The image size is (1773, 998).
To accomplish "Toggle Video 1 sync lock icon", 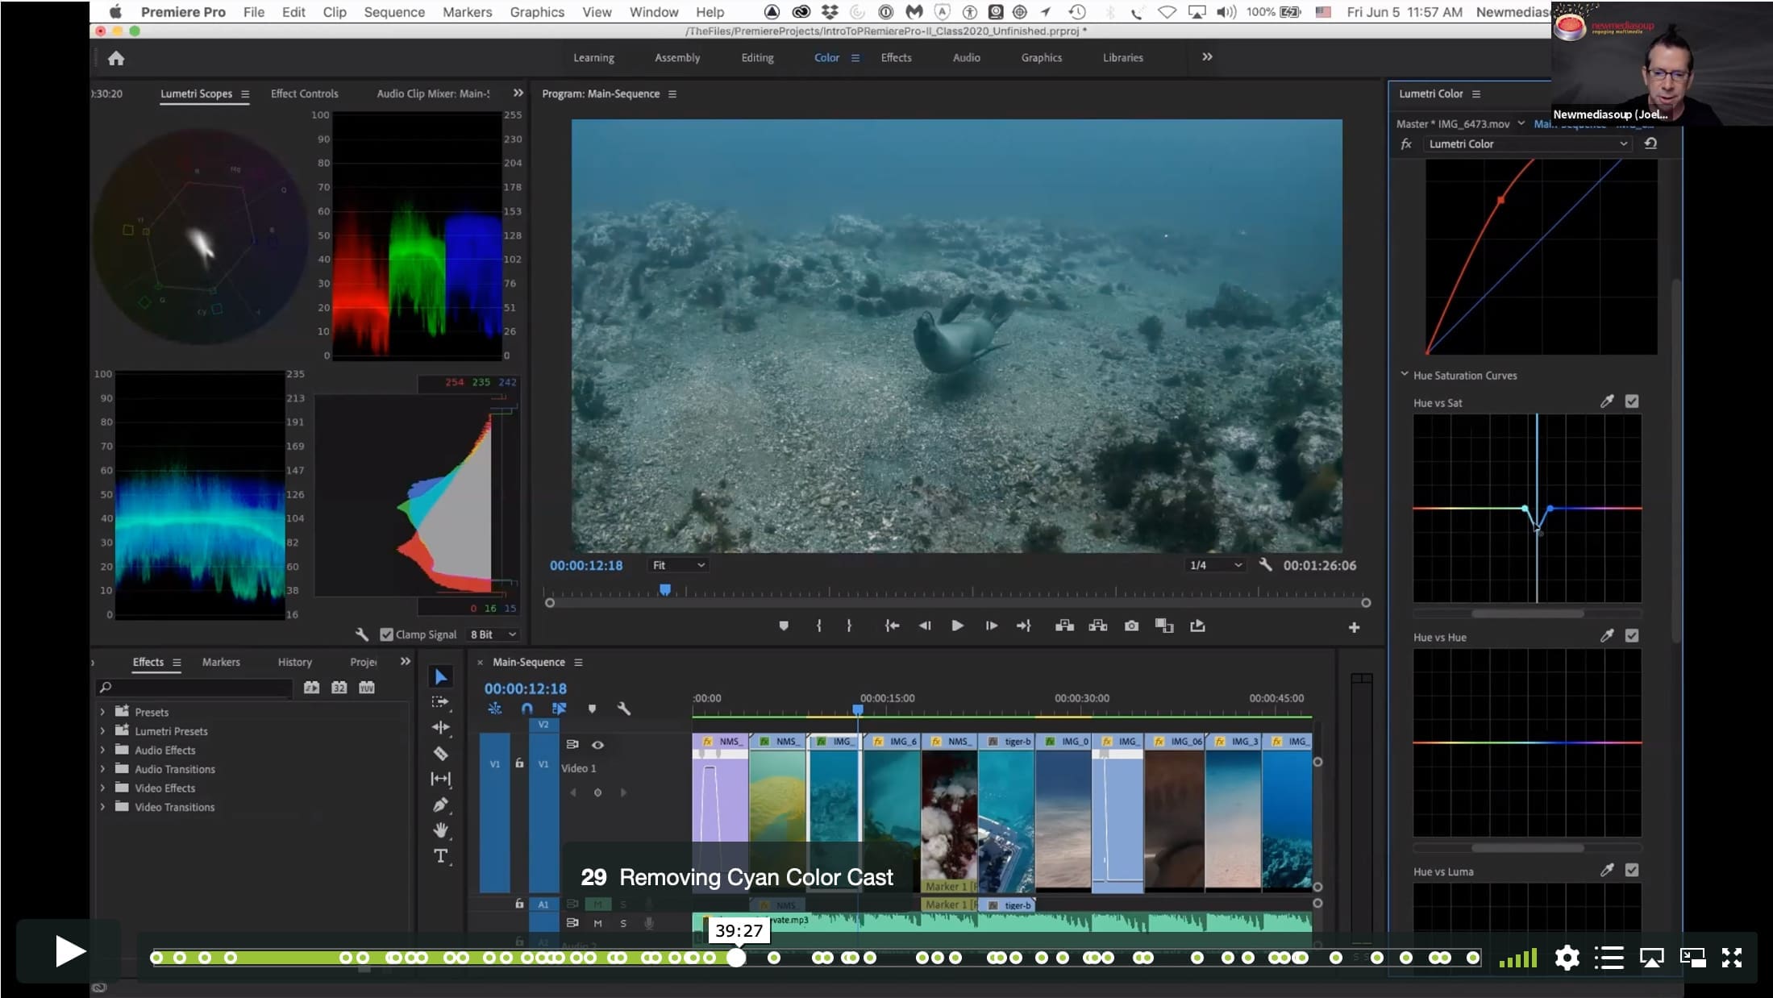I will (572, 745).
